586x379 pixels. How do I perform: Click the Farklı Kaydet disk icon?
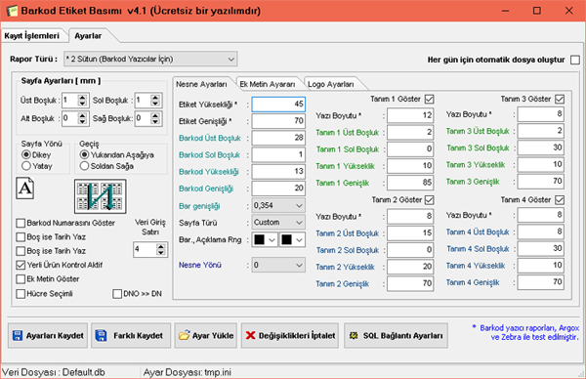coord(101,336)
